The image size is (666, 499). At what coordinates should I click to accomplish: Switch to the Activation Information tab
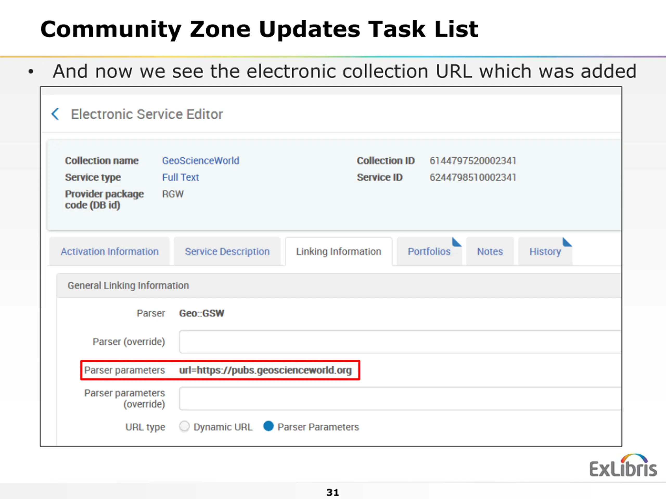click(x=110, y=252)
